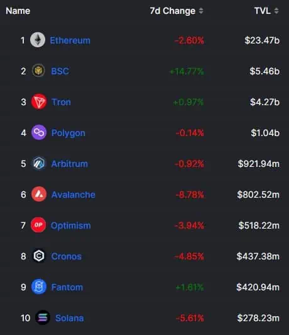Click the Optimism text link
Screen dimensions: 289x335
click(x=71, y=225)
